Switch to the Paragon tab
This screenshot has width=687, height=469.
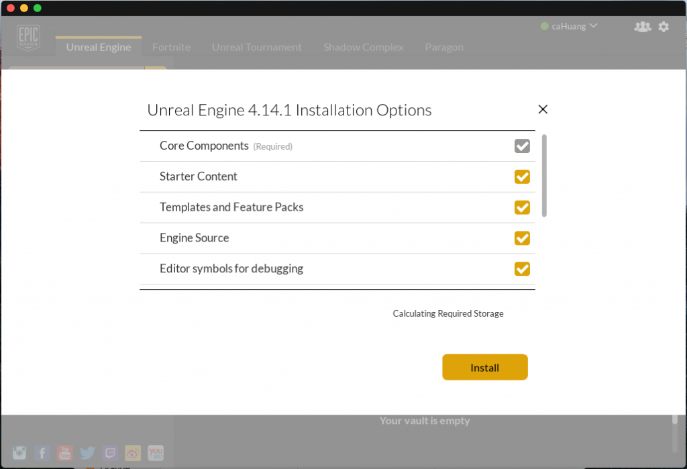pos(444,48)
